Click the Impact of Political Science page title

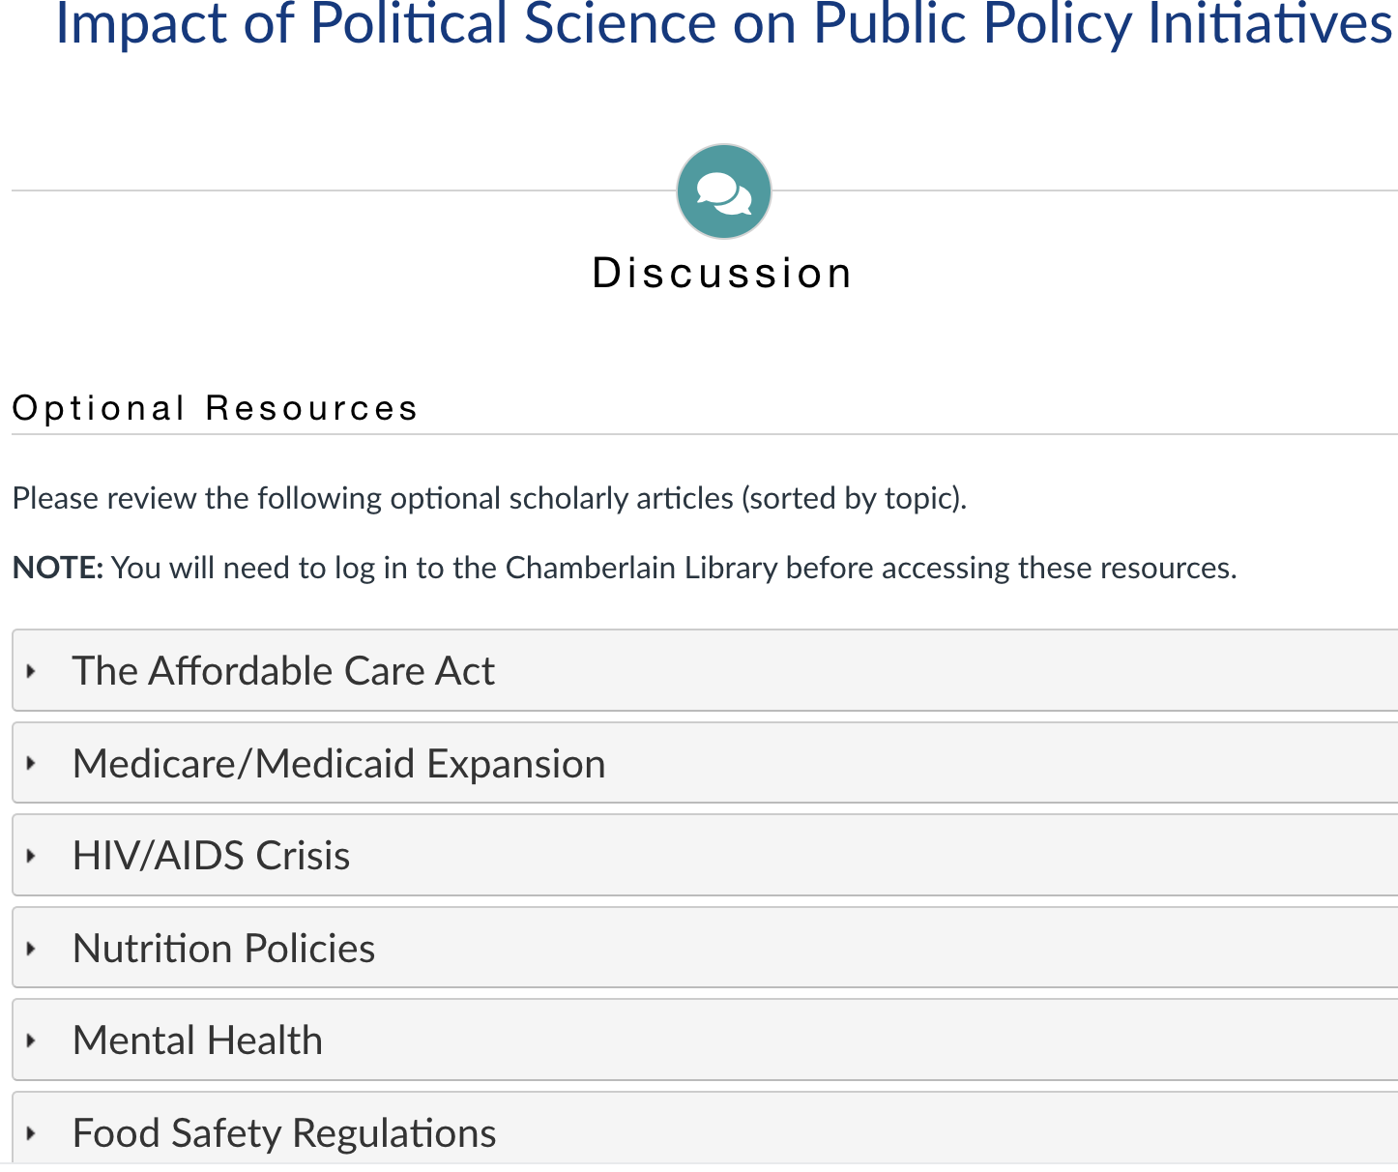coord(723,25)
